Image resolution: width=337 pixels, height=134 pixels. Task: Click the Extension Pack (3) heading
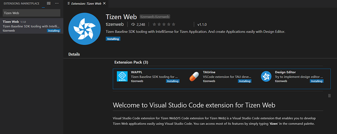(x=131, y=63)
